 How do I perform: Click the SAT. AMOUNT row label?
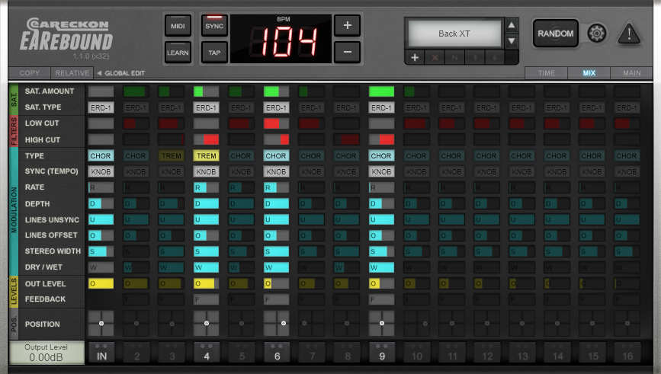pos(50,91)
